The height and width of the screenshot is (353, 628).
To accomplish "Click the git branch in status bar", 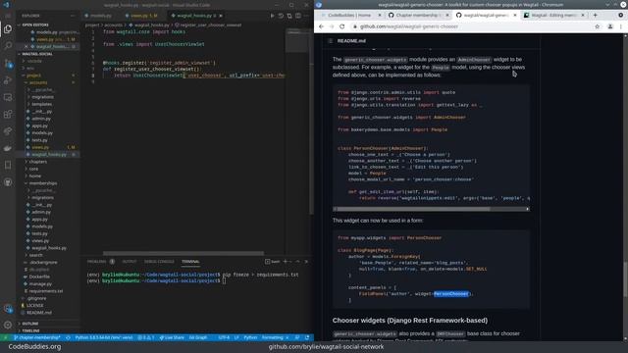I will point(37,337).
